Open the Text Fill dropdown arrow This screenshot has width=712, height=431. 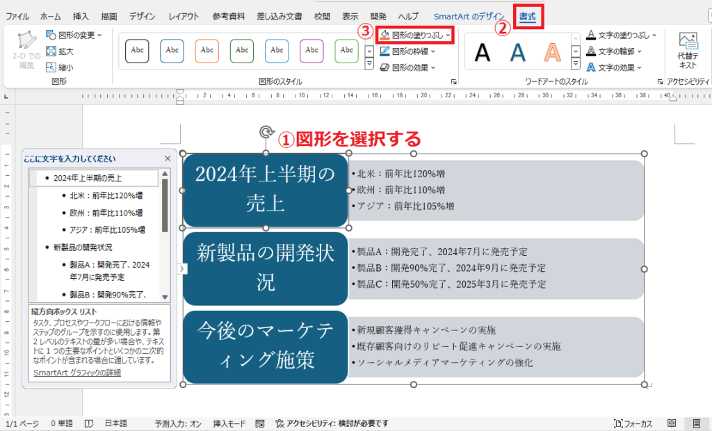point(654,35)
